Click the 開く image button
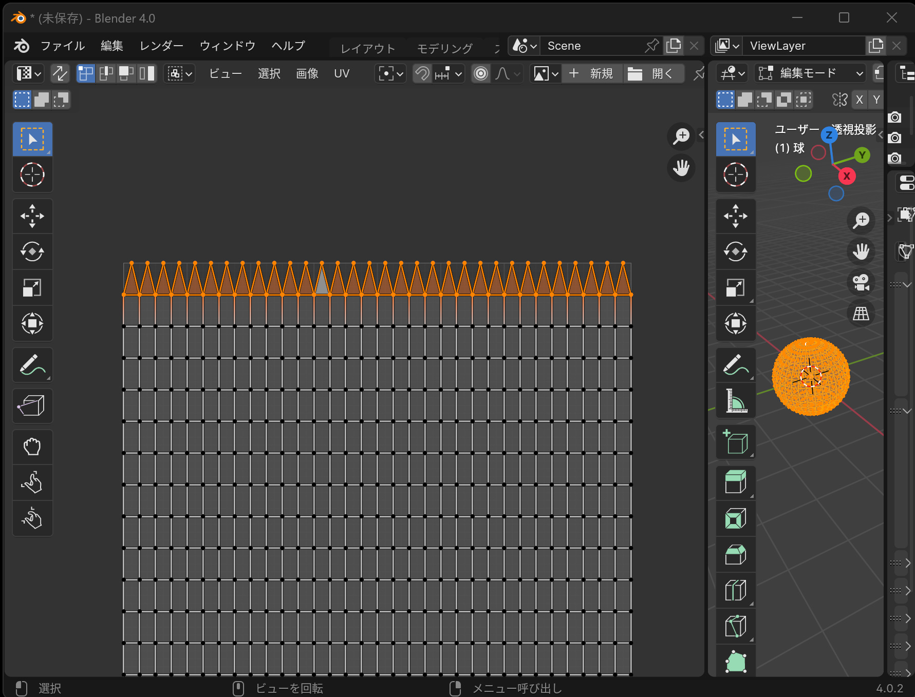The height and width of the screenshot is (697, 915). (x=652, y=73)
